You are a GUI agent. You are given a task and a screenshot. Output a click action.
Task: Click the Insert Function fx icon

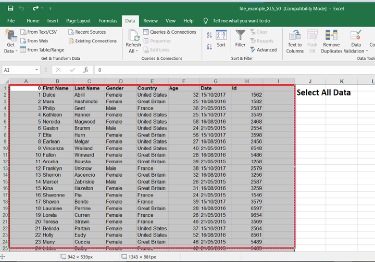[86, 70]
